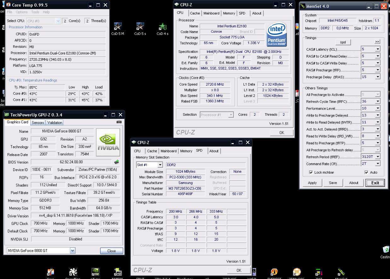Open the Core Temp desktop icon

pyautogui.click(x=50, y=272)
